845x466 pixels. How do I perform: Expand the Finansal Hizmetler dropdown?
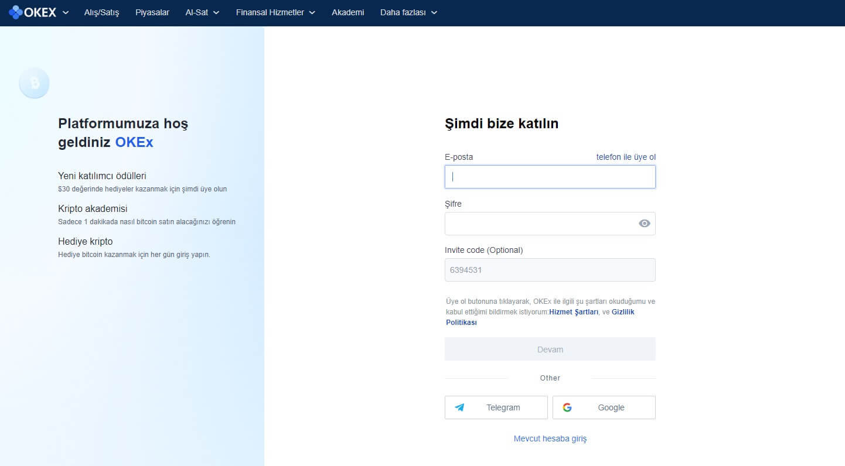coord(275,12)
